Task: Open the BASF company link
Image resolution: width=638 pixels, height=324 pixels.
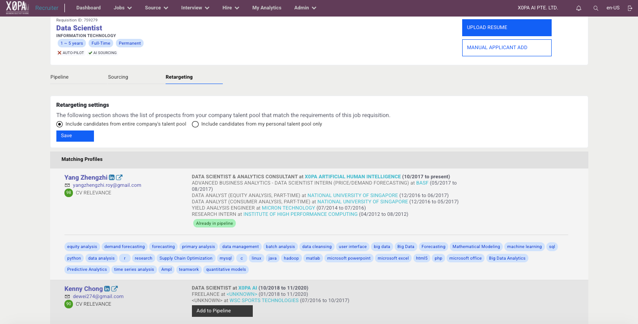Action: 422,183
